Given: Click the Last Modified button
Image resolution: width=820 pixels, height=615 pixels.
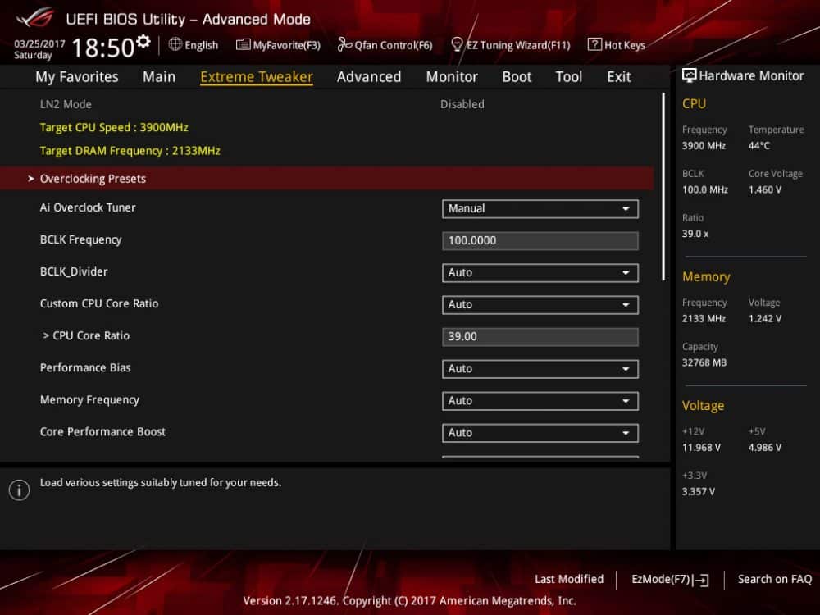Looking at the screenshot, I should [569, 580].
